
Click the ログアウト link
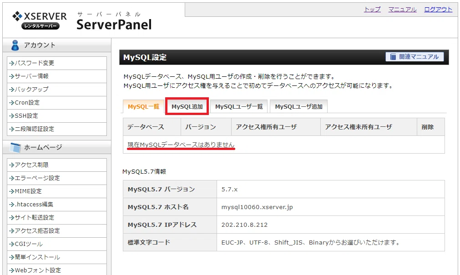[438, 10]
